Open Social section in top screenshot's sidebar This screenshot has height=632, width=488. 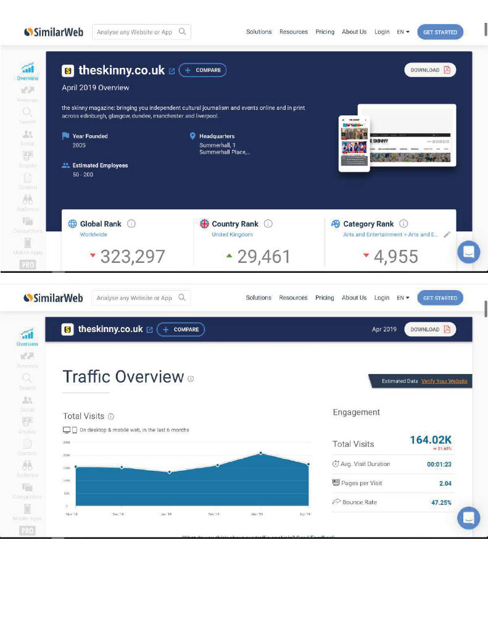[28, 138]
